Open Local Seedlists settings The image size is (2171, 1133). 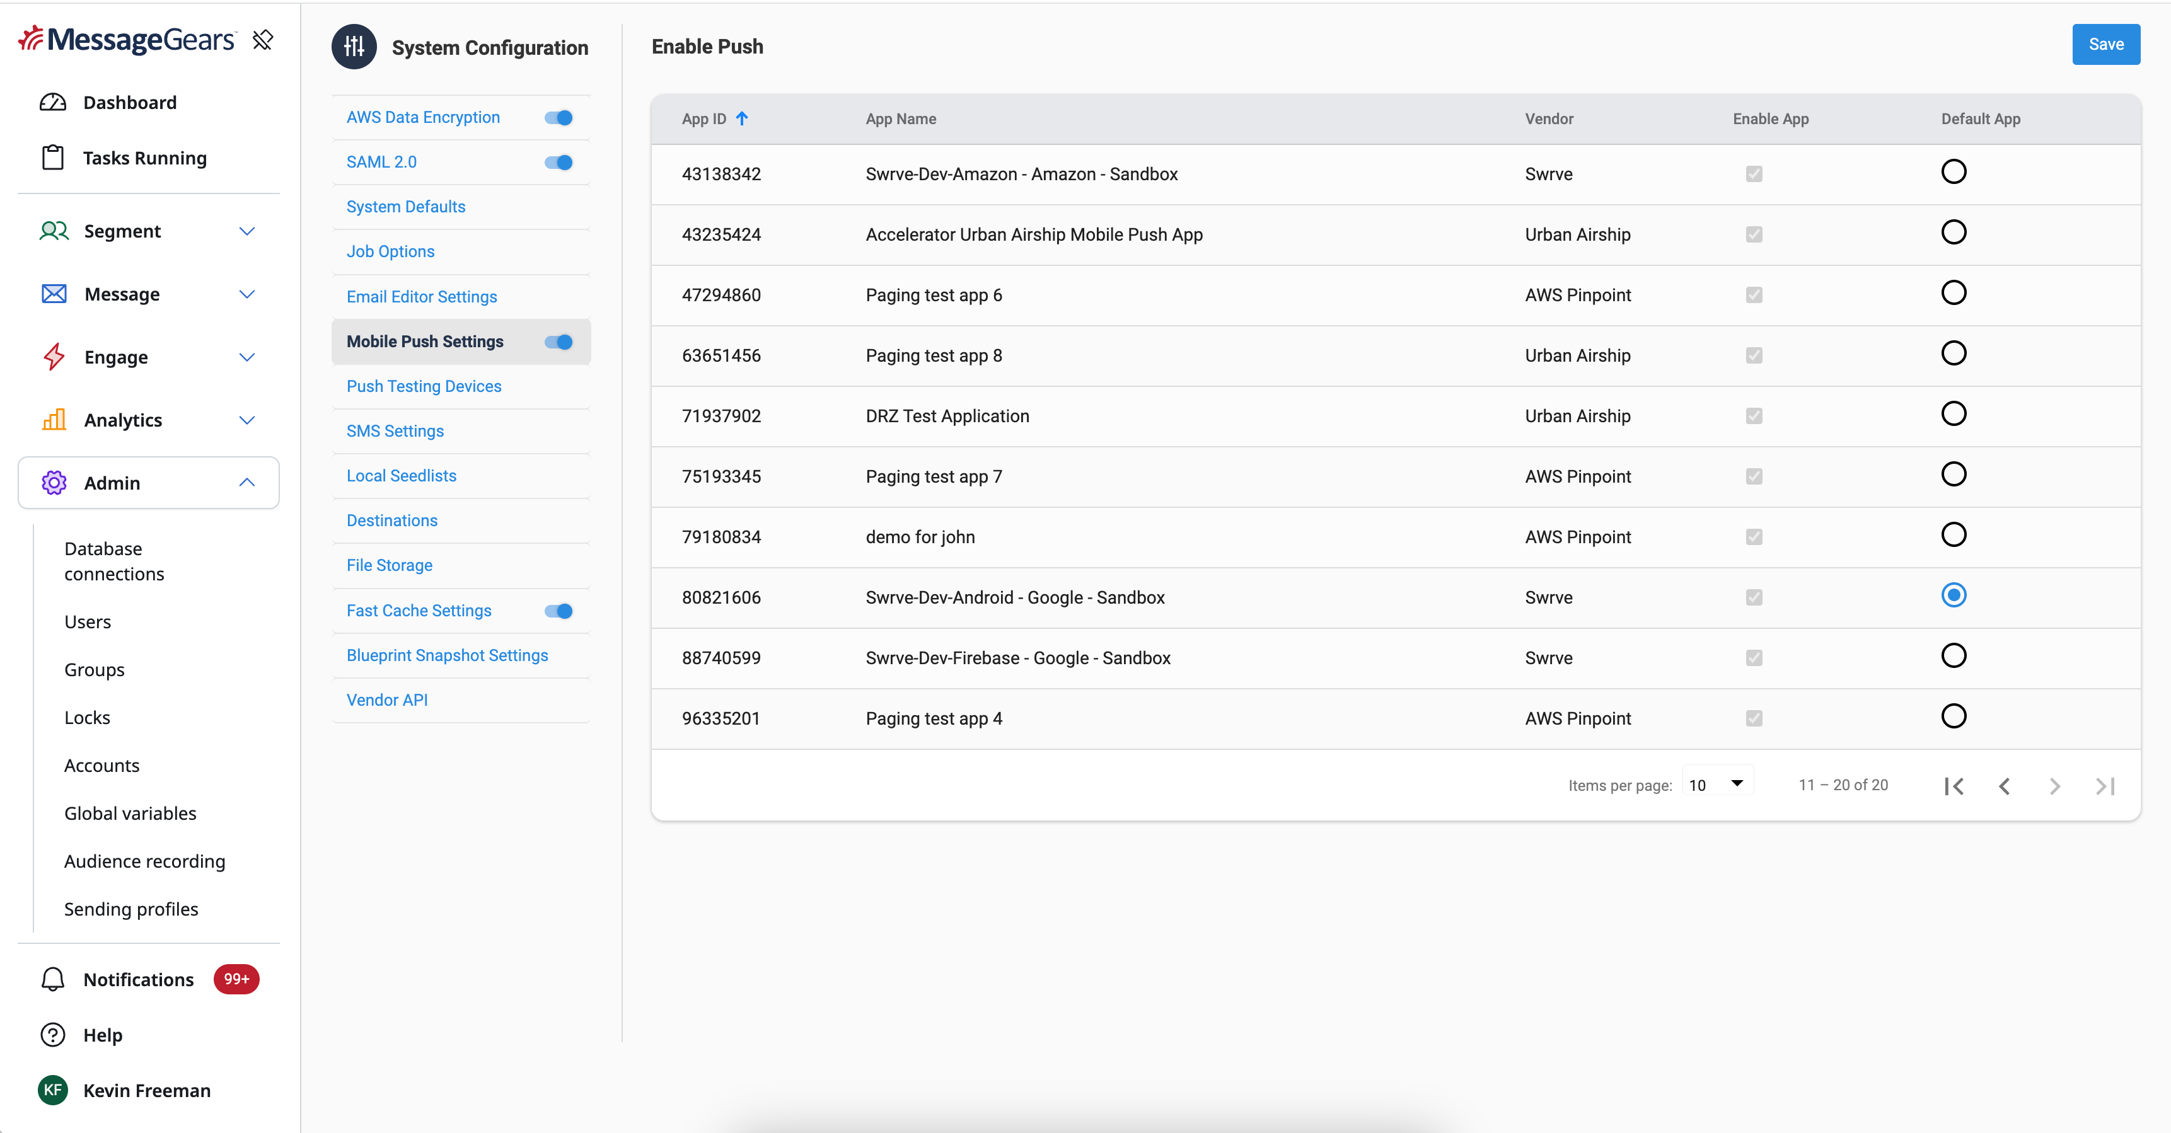pos(402,476)
